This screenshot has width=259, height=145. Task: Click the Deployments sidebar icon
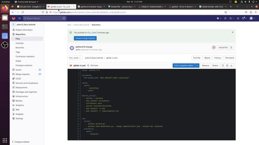point(13,87)
